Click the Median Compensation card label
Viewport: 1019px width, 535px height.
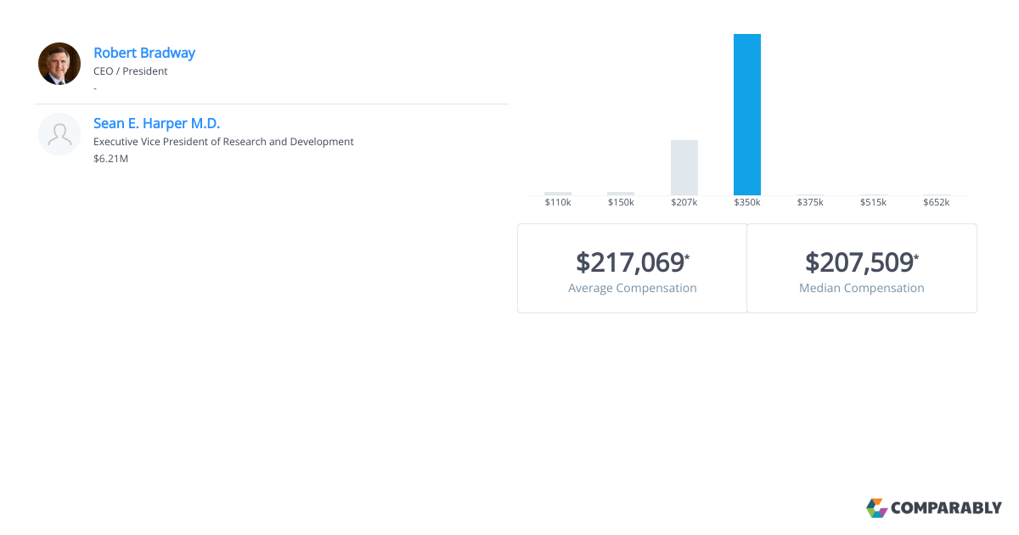(x=862, y=288)
